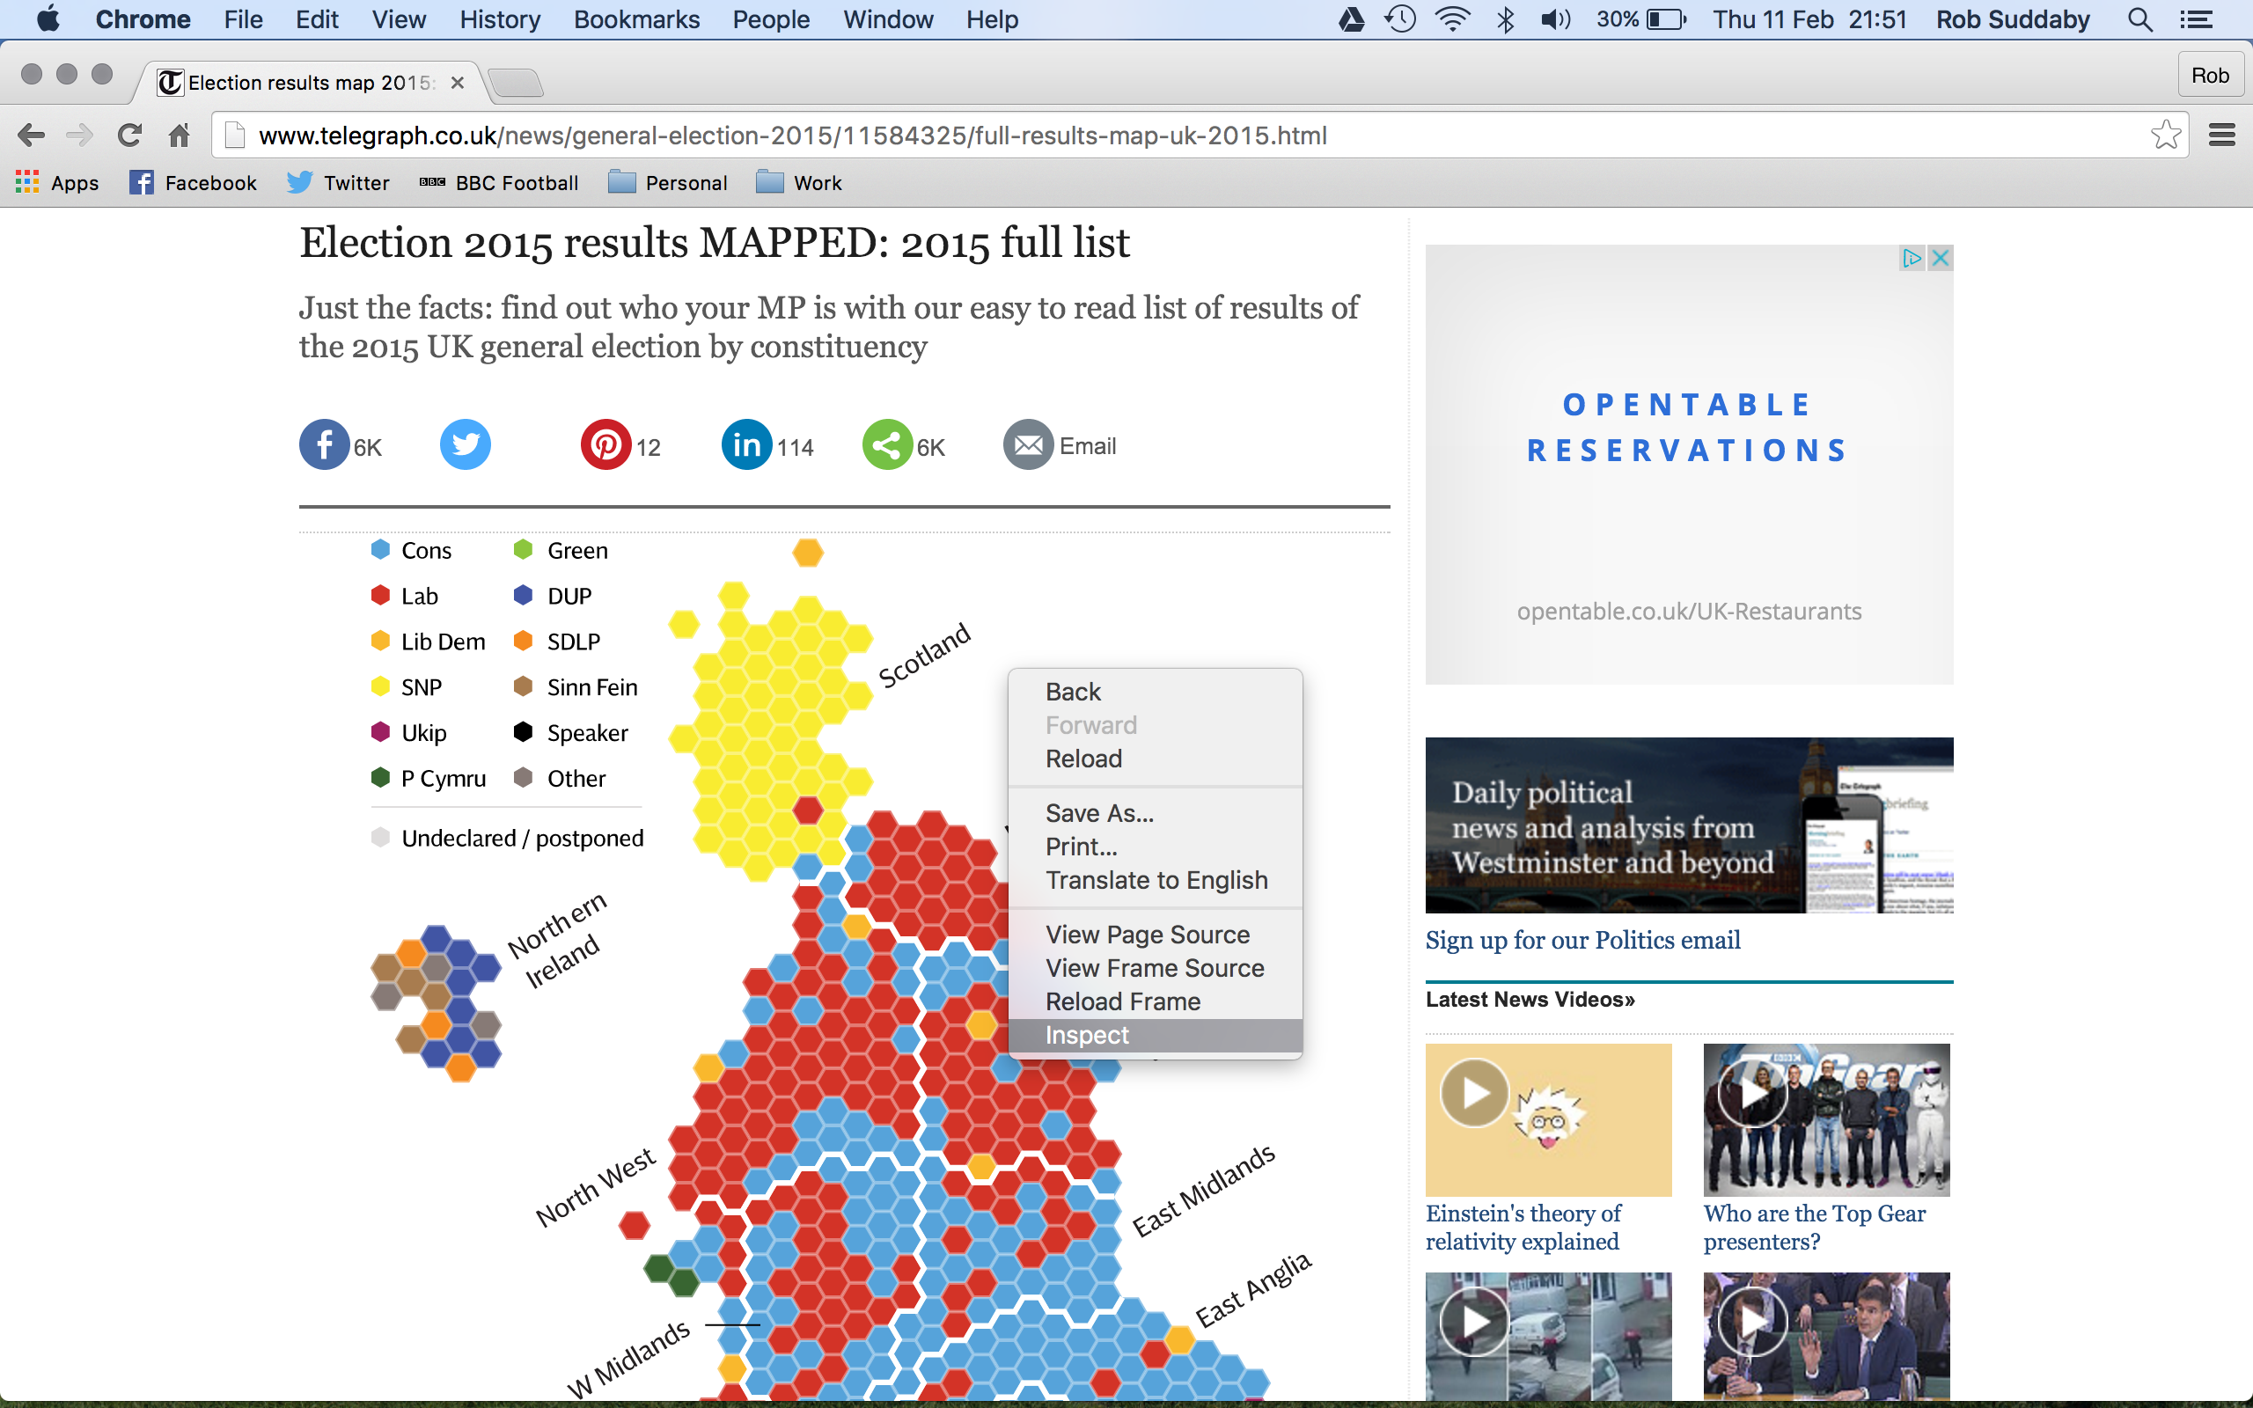Image resolution: width=2253 pixels, height=1408 pixels.
Task: Click the Google Drive menu bar icon
Action: [x=1351, y=19]
